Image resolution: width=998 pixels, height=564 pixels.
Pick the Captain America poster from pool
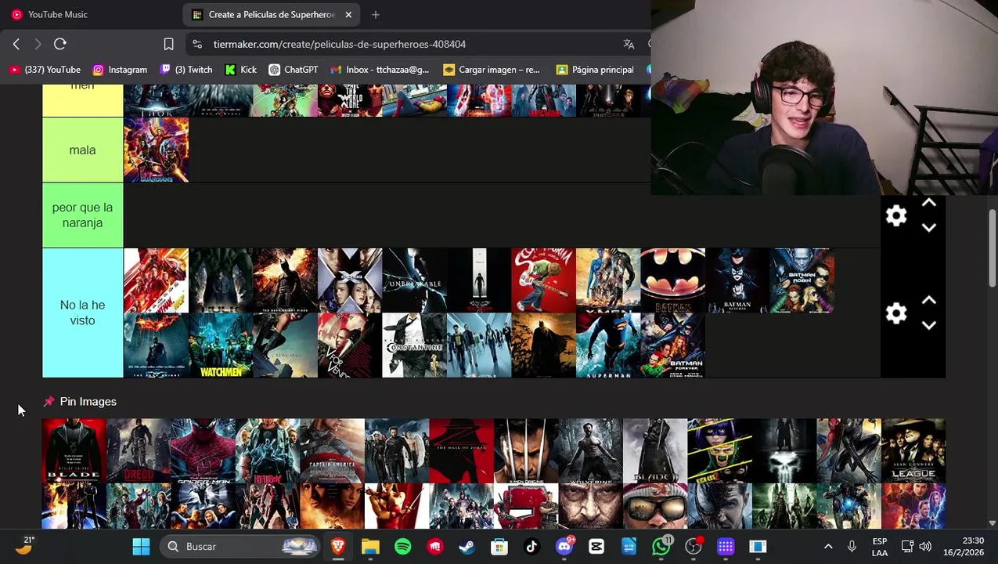332,450
